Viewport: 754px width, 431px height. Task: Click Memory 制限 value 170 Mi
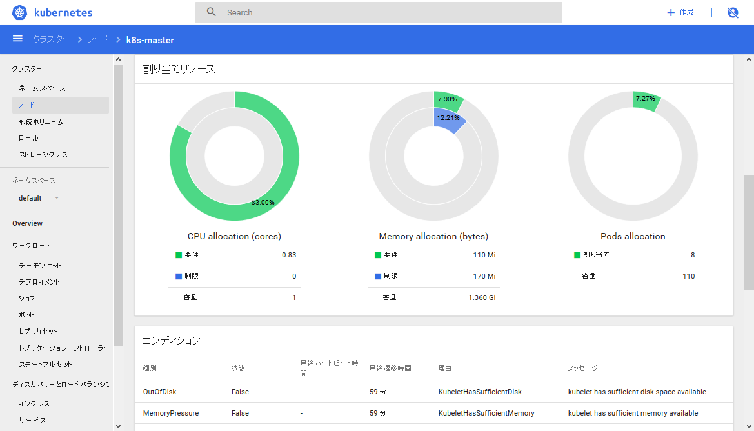[x=484, y=276]
